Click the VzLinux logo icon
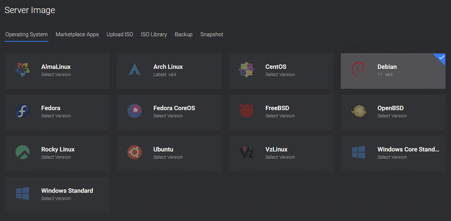451x221 pixels. coord(247,152)
